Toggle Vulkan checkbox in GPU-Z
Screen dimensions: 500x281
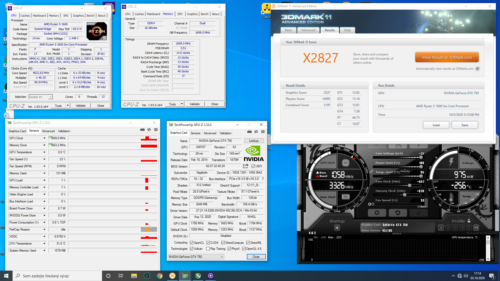coord(192,249)
